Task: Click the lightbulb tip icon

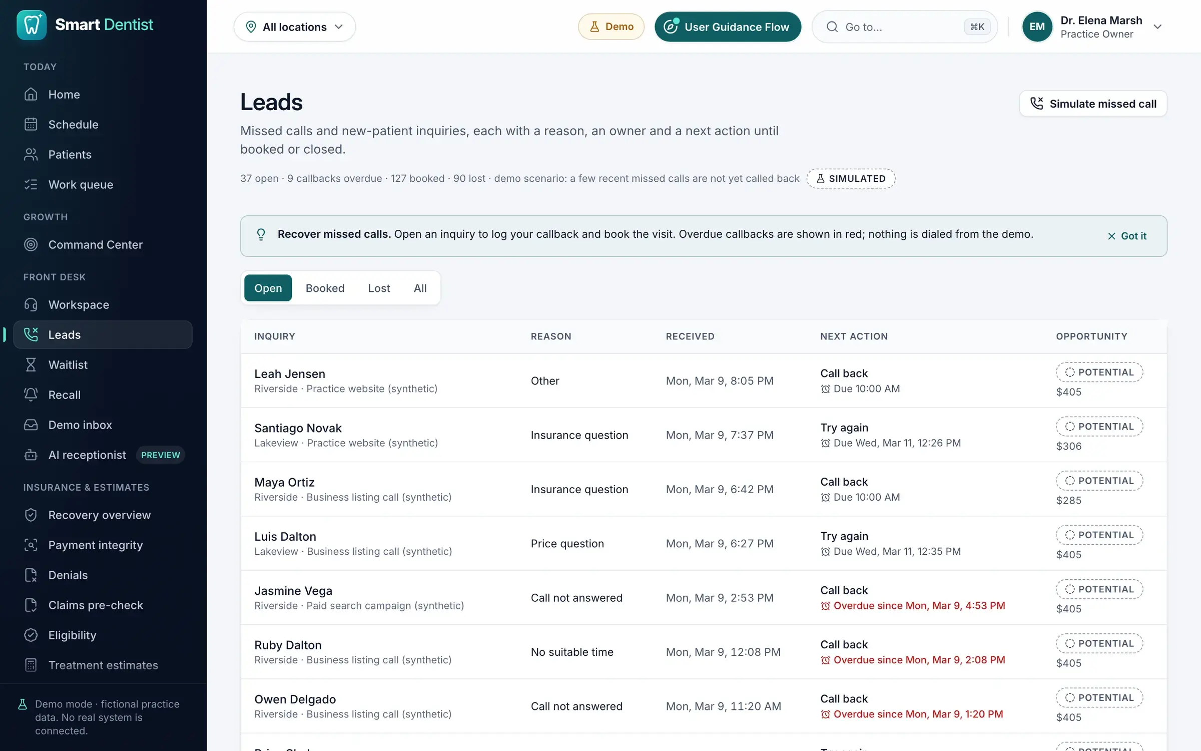Action: pyautogui.click(x=261, y=234)
